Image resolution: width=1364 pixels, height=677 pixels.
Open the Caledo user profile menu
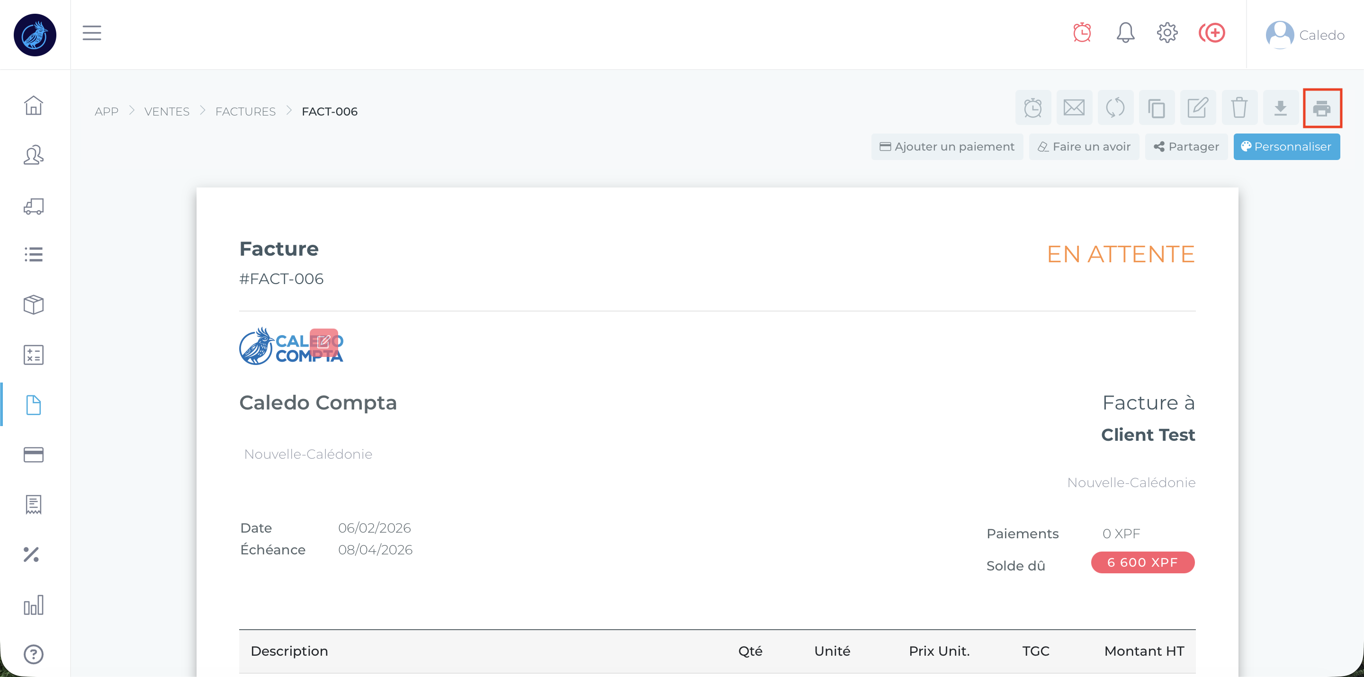click(x=1305, y=35)
